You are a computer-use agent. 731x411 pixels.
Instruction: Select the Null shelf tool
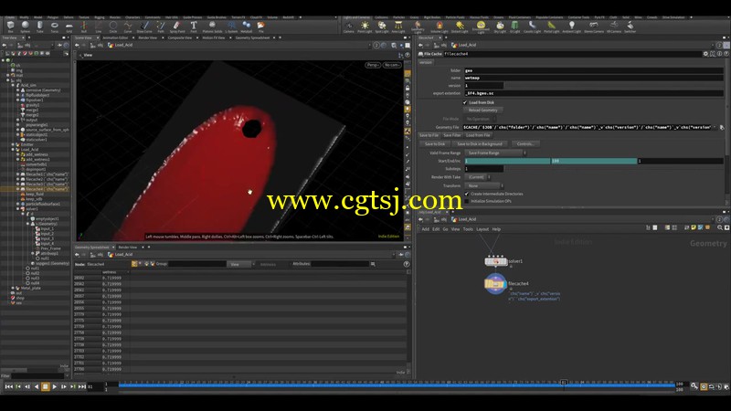point(84,26)
